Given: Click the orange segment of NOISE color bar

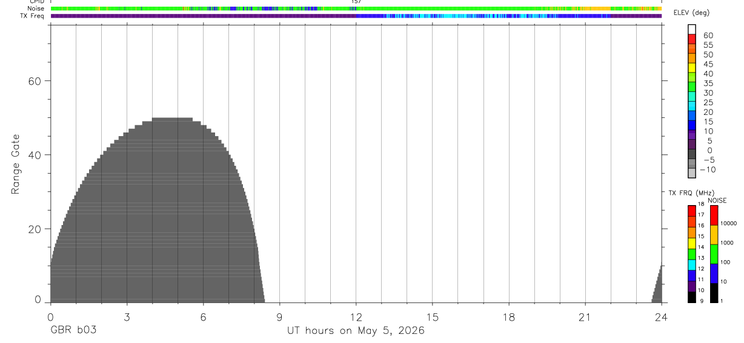Looking at the screenshot, I should point(714,235).
